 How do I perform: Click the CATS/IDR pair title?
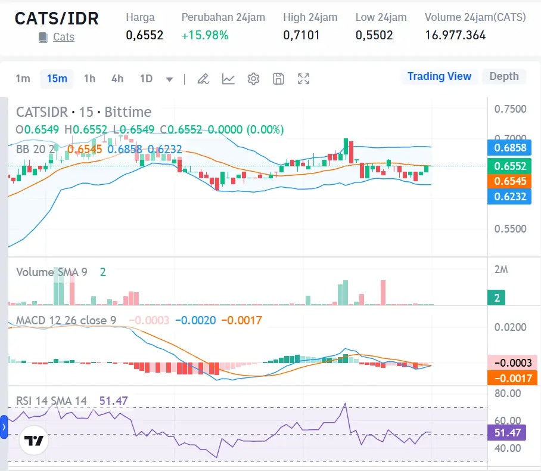pos(57,18)
